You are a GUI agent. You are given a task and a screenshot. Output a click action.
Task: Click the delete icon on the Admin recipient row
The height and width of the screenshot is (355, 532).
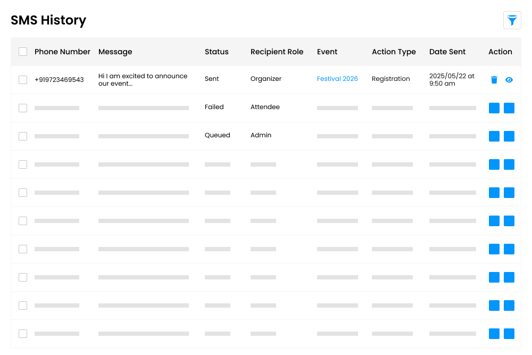(x=494, y=136)
